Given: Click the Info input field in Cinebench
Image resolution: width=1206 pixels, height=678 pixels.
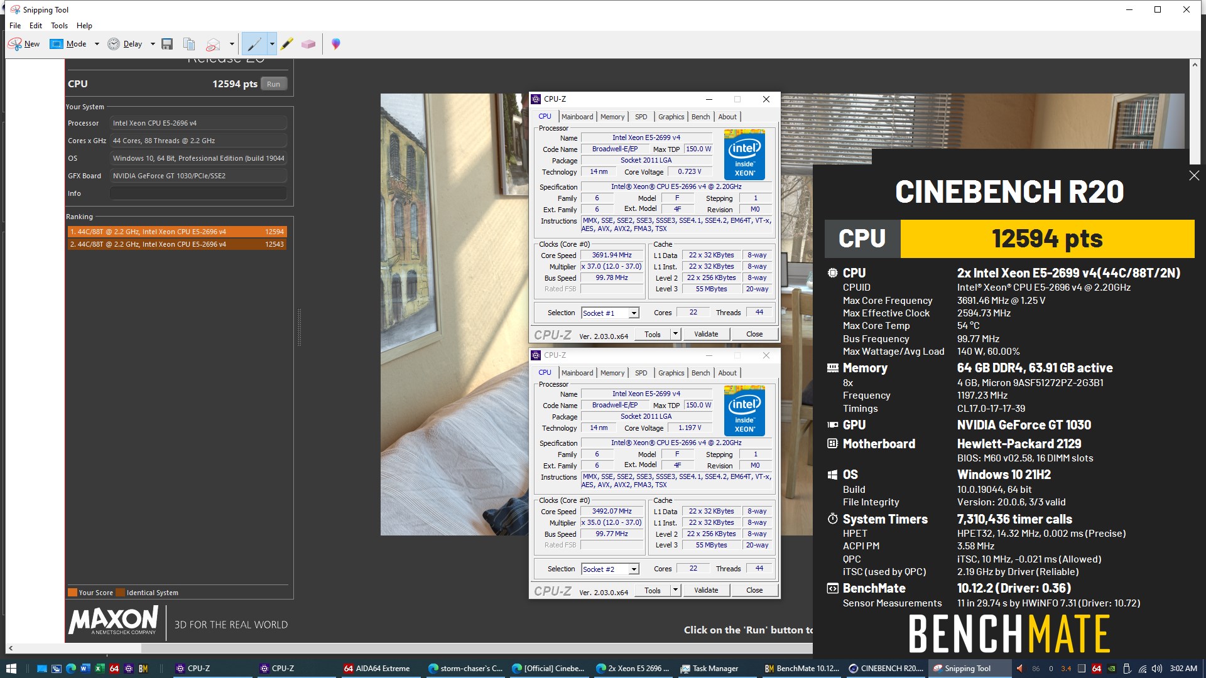Looking at the screenshot, I should click(198, 193).
